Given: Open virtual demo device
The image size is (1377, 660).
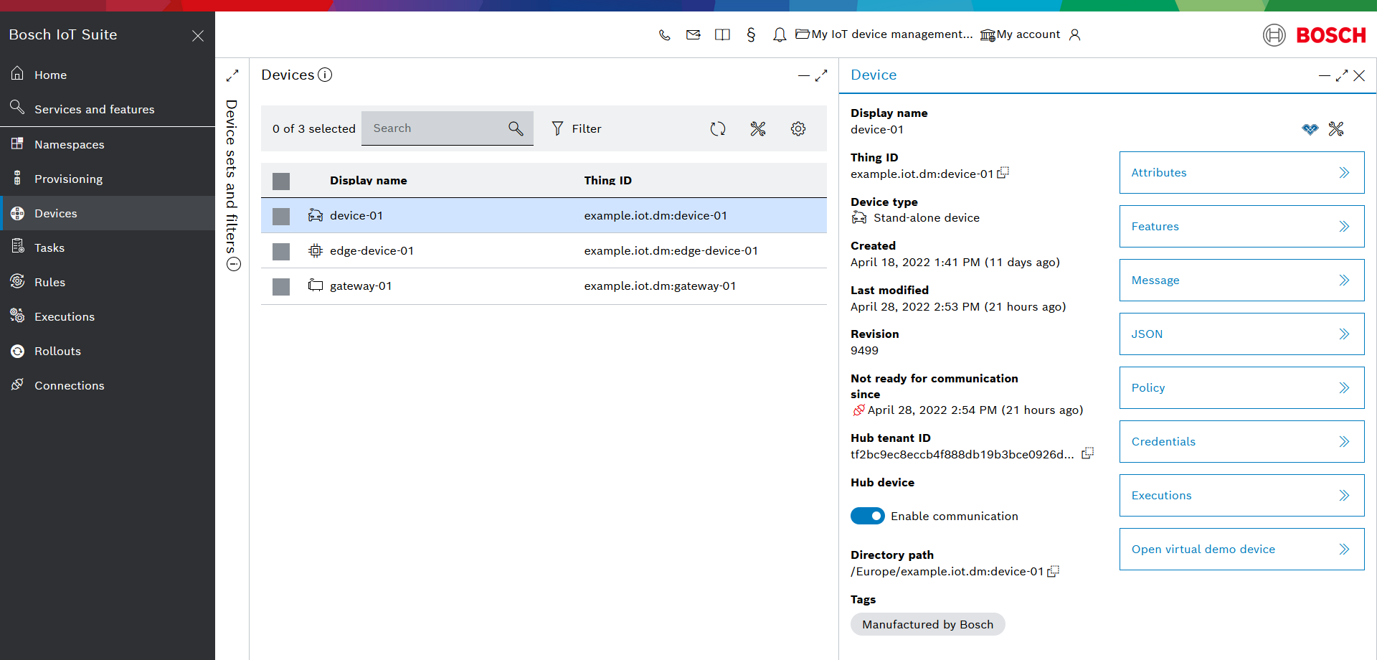Looking at the screenshot, I should click(x=1241, y=549).
